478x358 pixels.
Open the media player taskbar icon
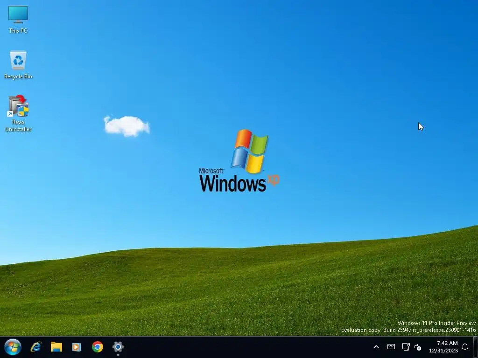coord(77,347)
